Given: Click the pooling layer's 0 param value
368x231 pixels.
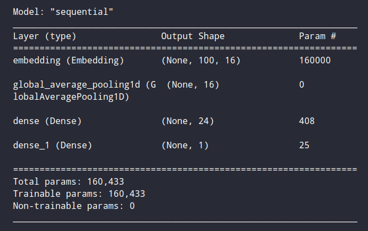Looking at the screenshot, I should (x=301, y=85).
